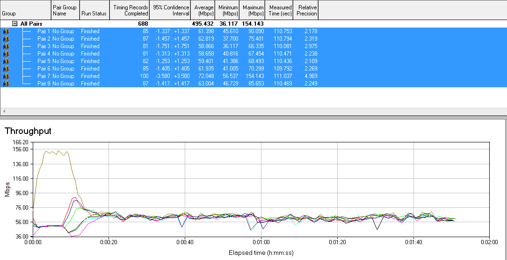507x260 pixels.
Task: Click Pair 2 maximum value 75.401
Action: pyautogui.click(x=256, y=39)
